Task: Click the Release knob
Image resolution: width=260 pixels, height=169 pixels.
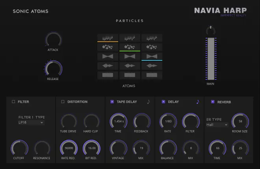Action: point(54,69)
